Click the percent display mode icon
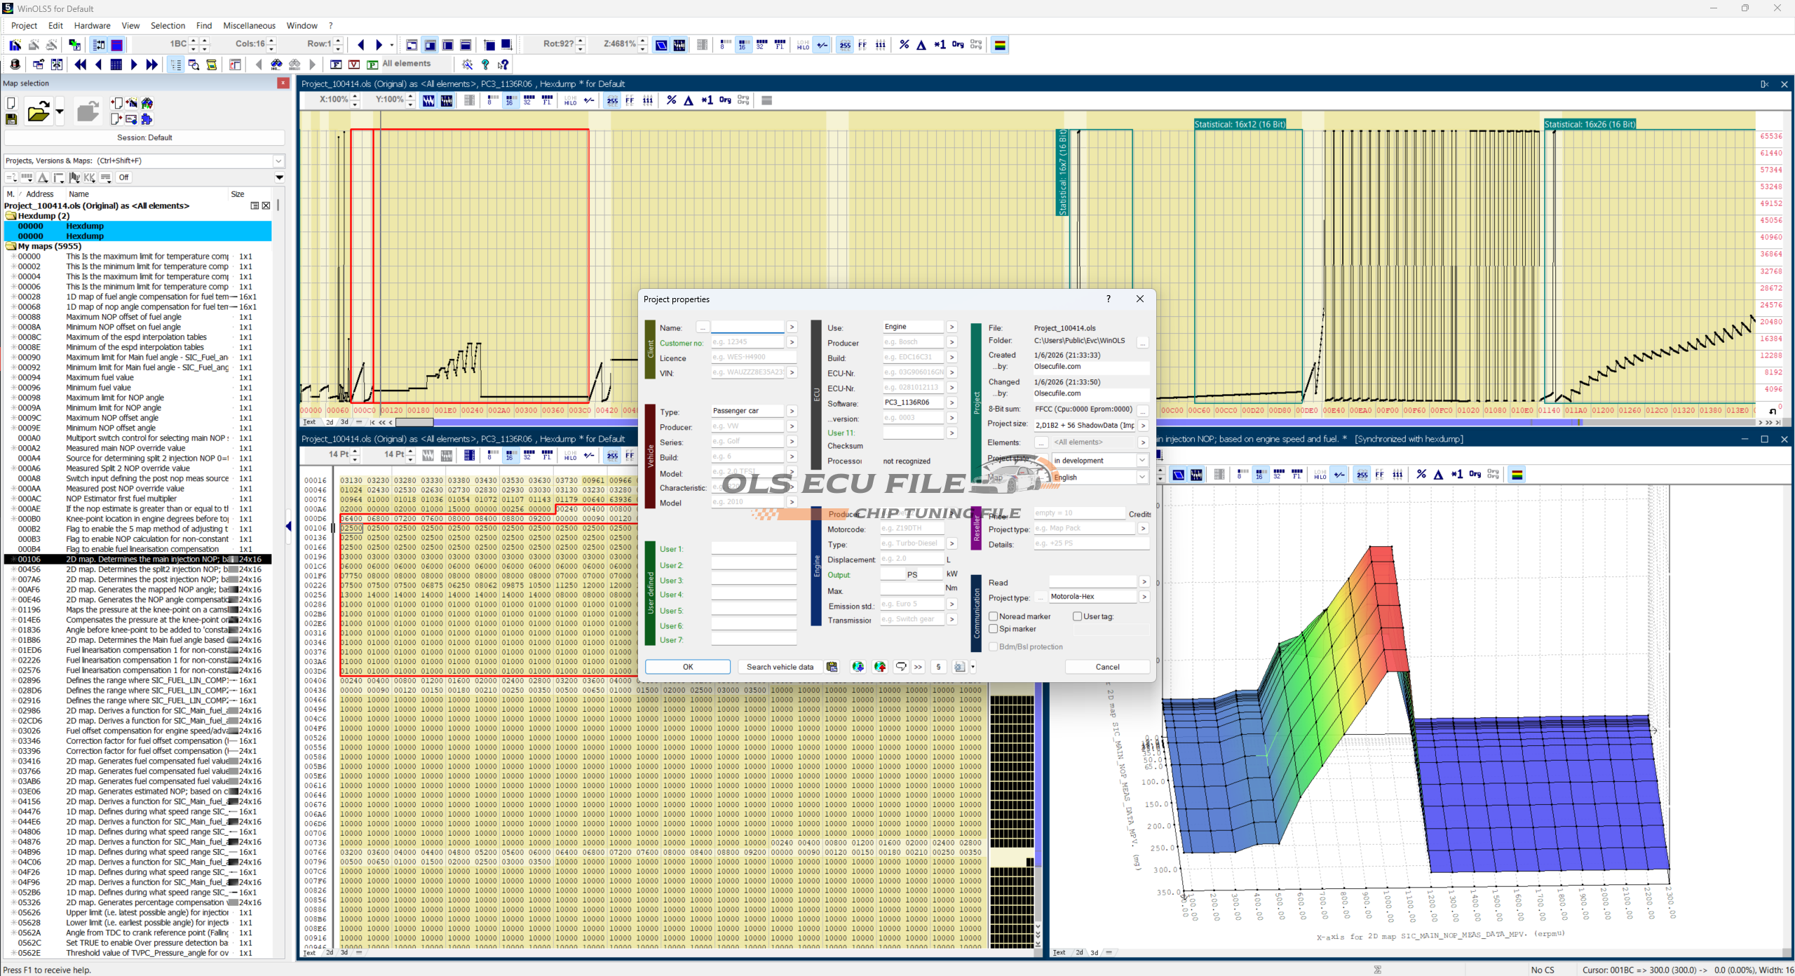The width and height of the screenshot is (1795, 976). point(905,45)
